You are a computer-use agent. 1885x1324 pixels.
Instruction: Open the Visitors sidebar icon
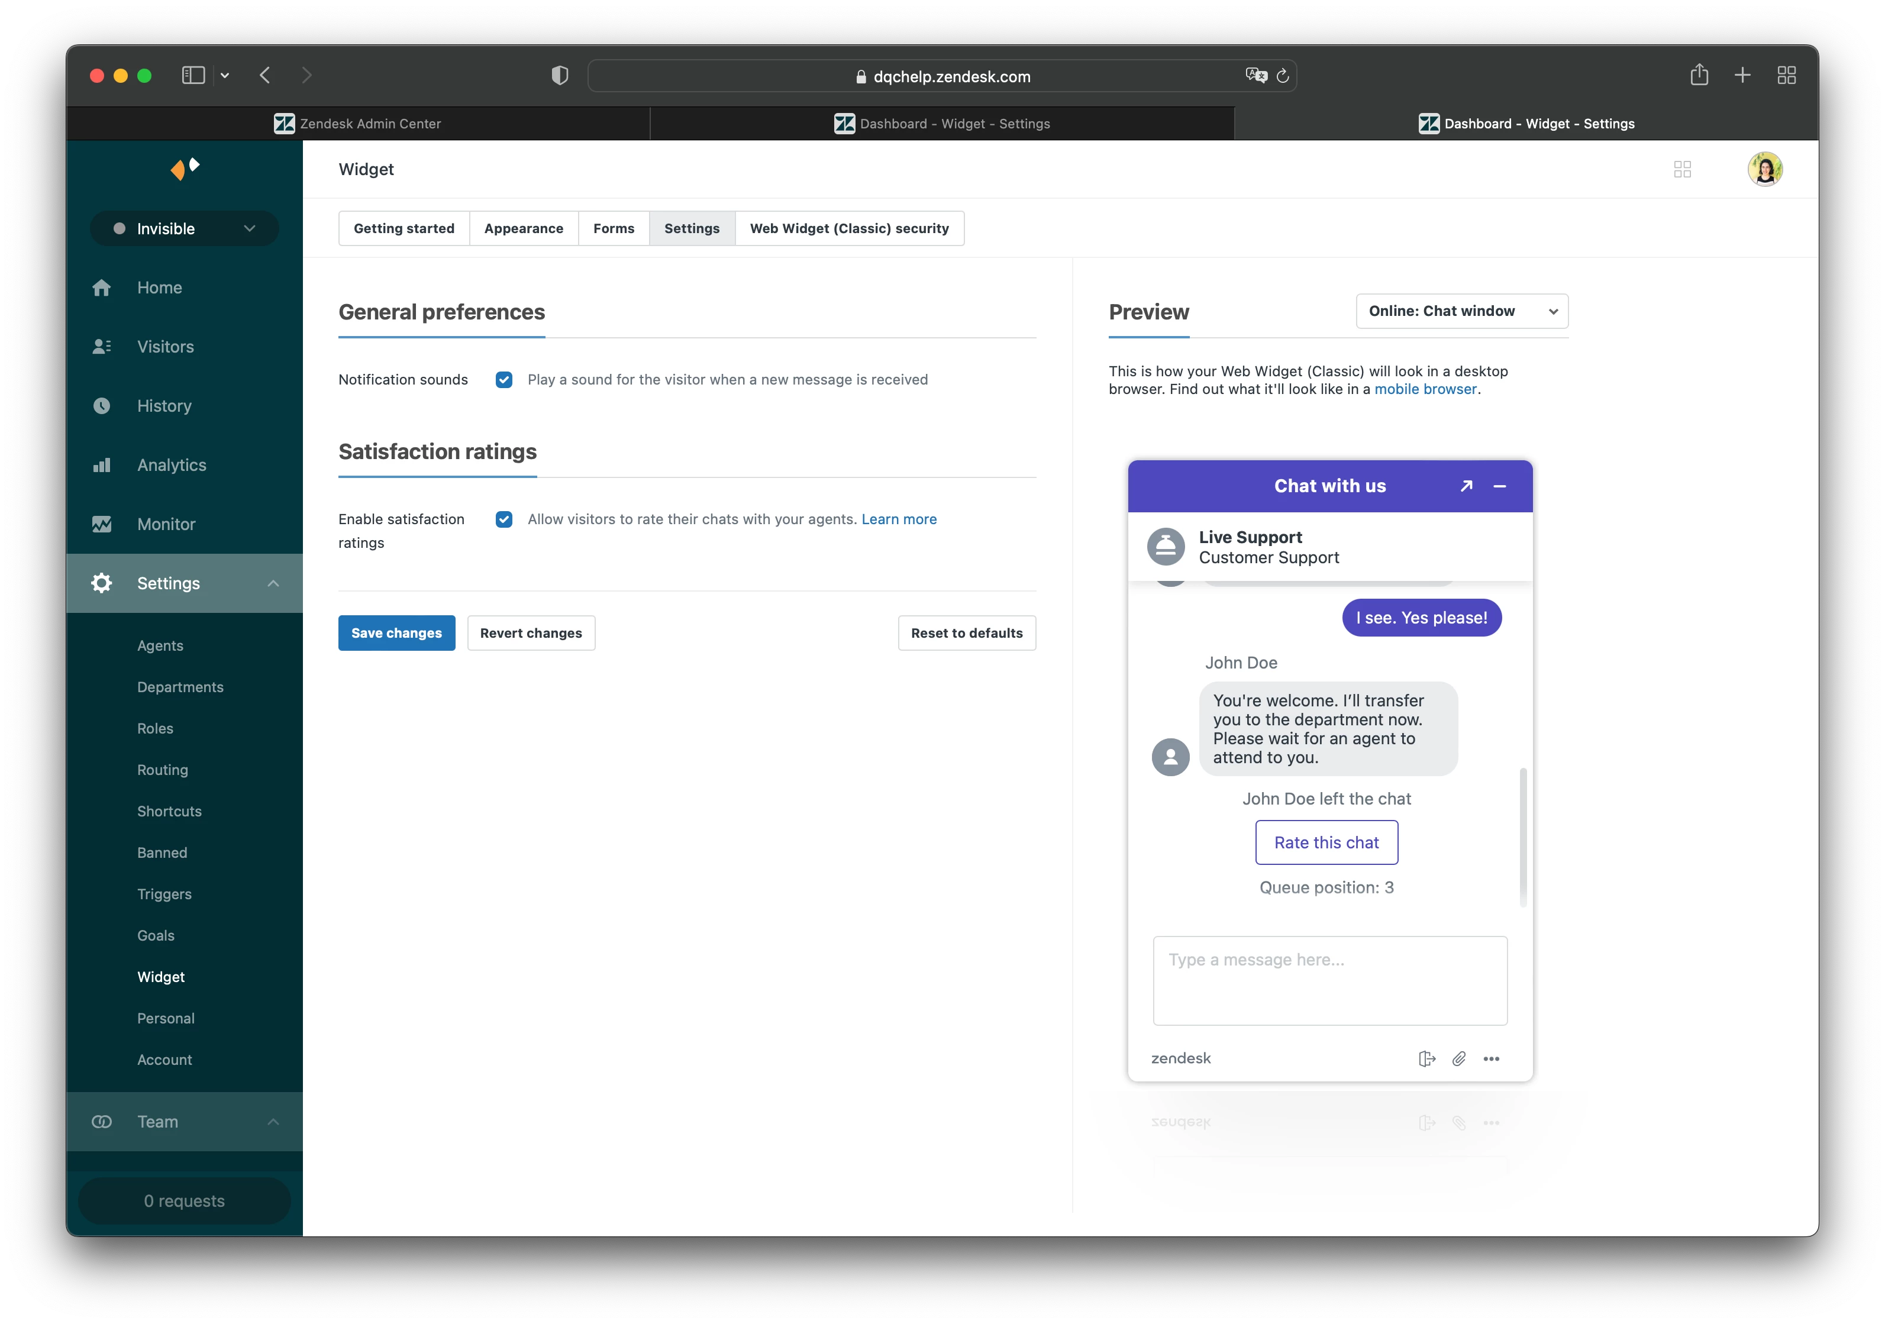[x=101, y=347]
